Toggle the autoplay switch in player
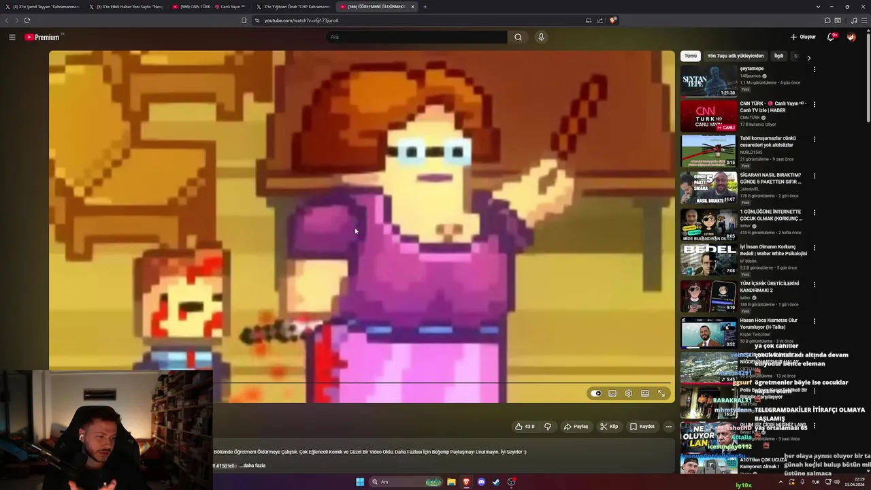Image resolution: width=871 pixels, height=490 pixels. pos(596,393)
